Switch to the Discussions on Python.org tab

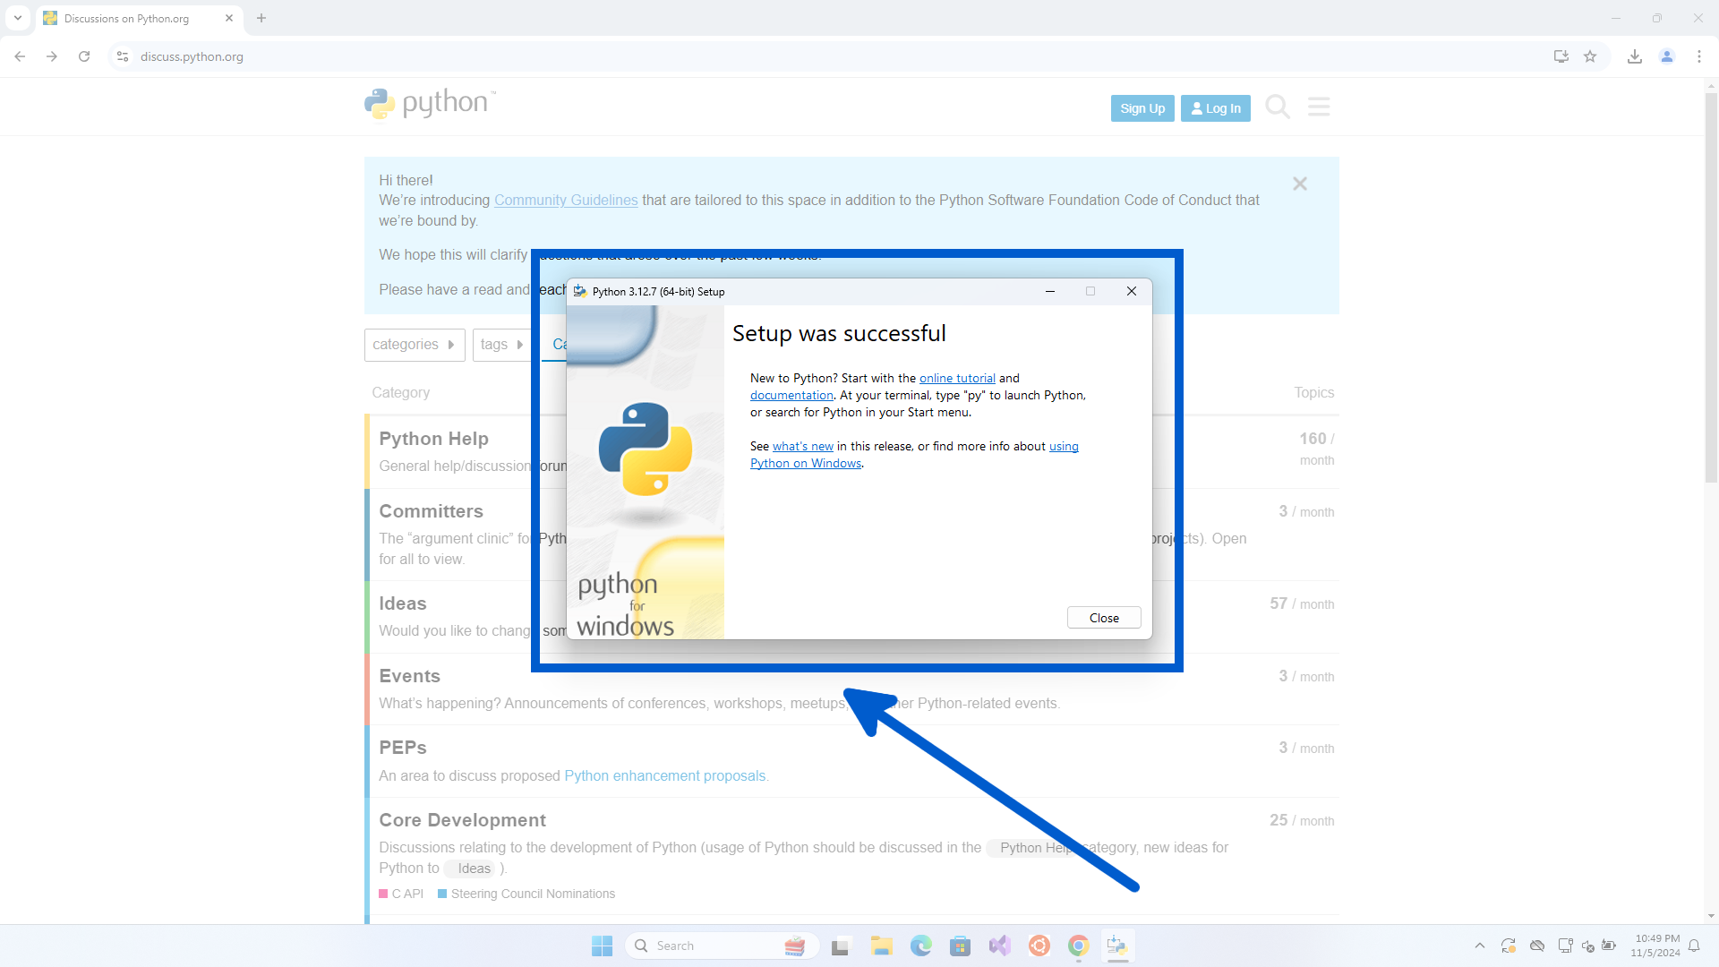tap(125, 18)
